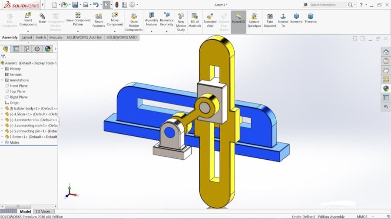Expand the Mates folder
The height and width of the screenshot is (219, 391).
[2, 142]
